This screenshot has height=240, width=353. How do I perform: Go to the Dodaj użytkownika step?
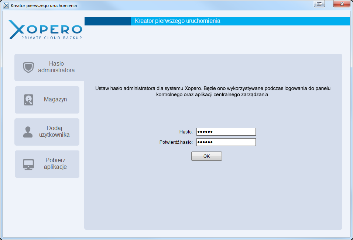click(x=54, y=132)
